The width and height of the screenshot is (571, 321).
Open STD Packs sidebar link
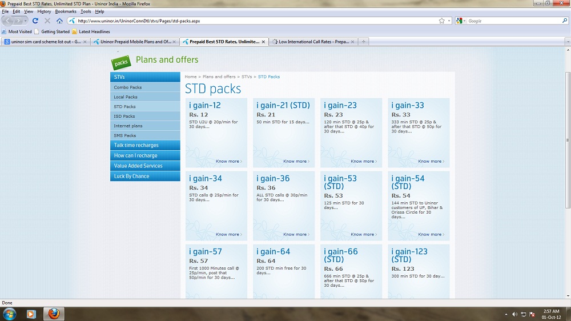point(145,106)
